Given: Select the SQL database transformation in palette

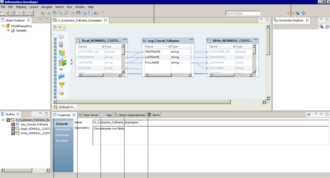Looking at the screenshot, I should tap(61, 45).
